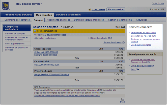Click arrow bullet before Afficher les relevés RBC
Image resolution: width=167 pixels, height=105 pixels.
pyautogui.click(x=89, y=38)
